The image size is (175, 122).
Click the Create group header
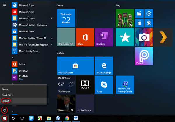(x=60, y=6)
